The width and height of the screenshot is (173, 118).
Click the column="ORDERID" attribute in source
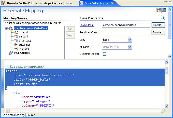click(38, 106)
